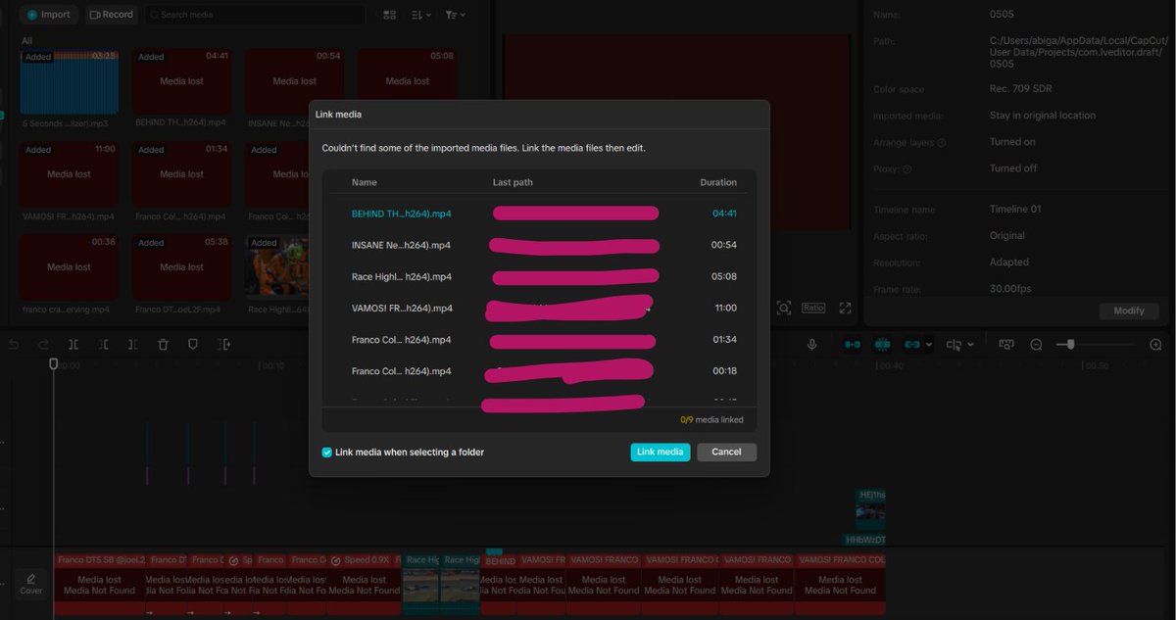Adjust the timeline zoom slider handle
Viewport: 1176px width, 620px height.
click(1071, 344)
